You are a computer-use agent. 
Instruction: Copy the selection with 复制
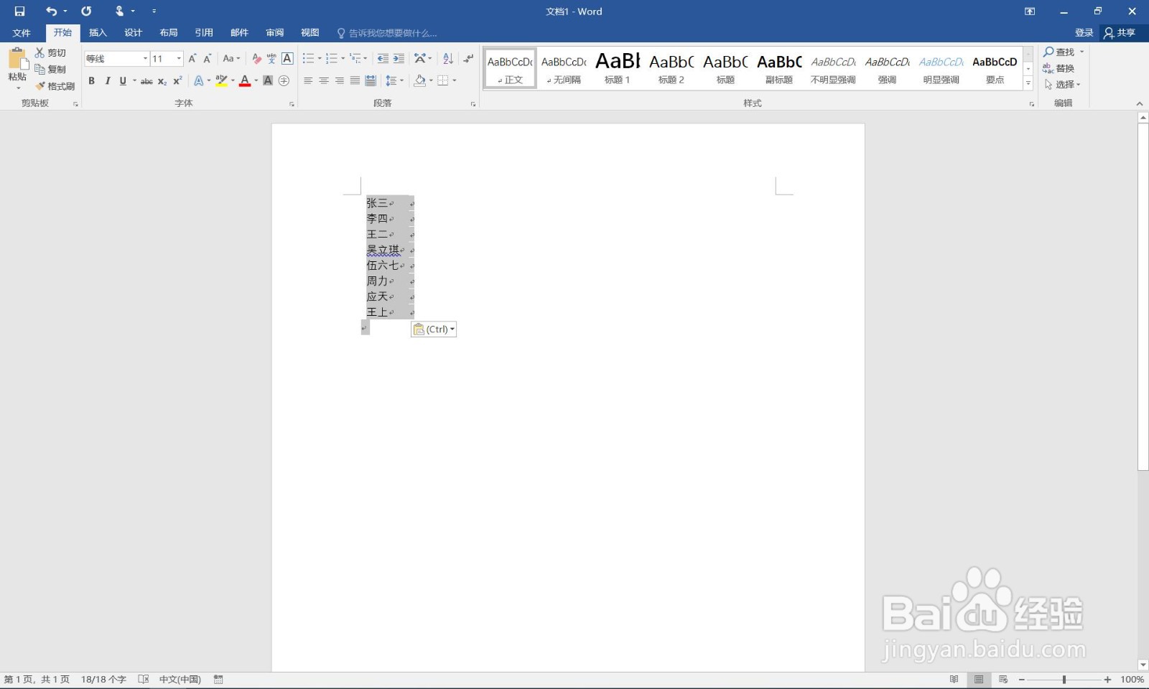click(51, 69)
